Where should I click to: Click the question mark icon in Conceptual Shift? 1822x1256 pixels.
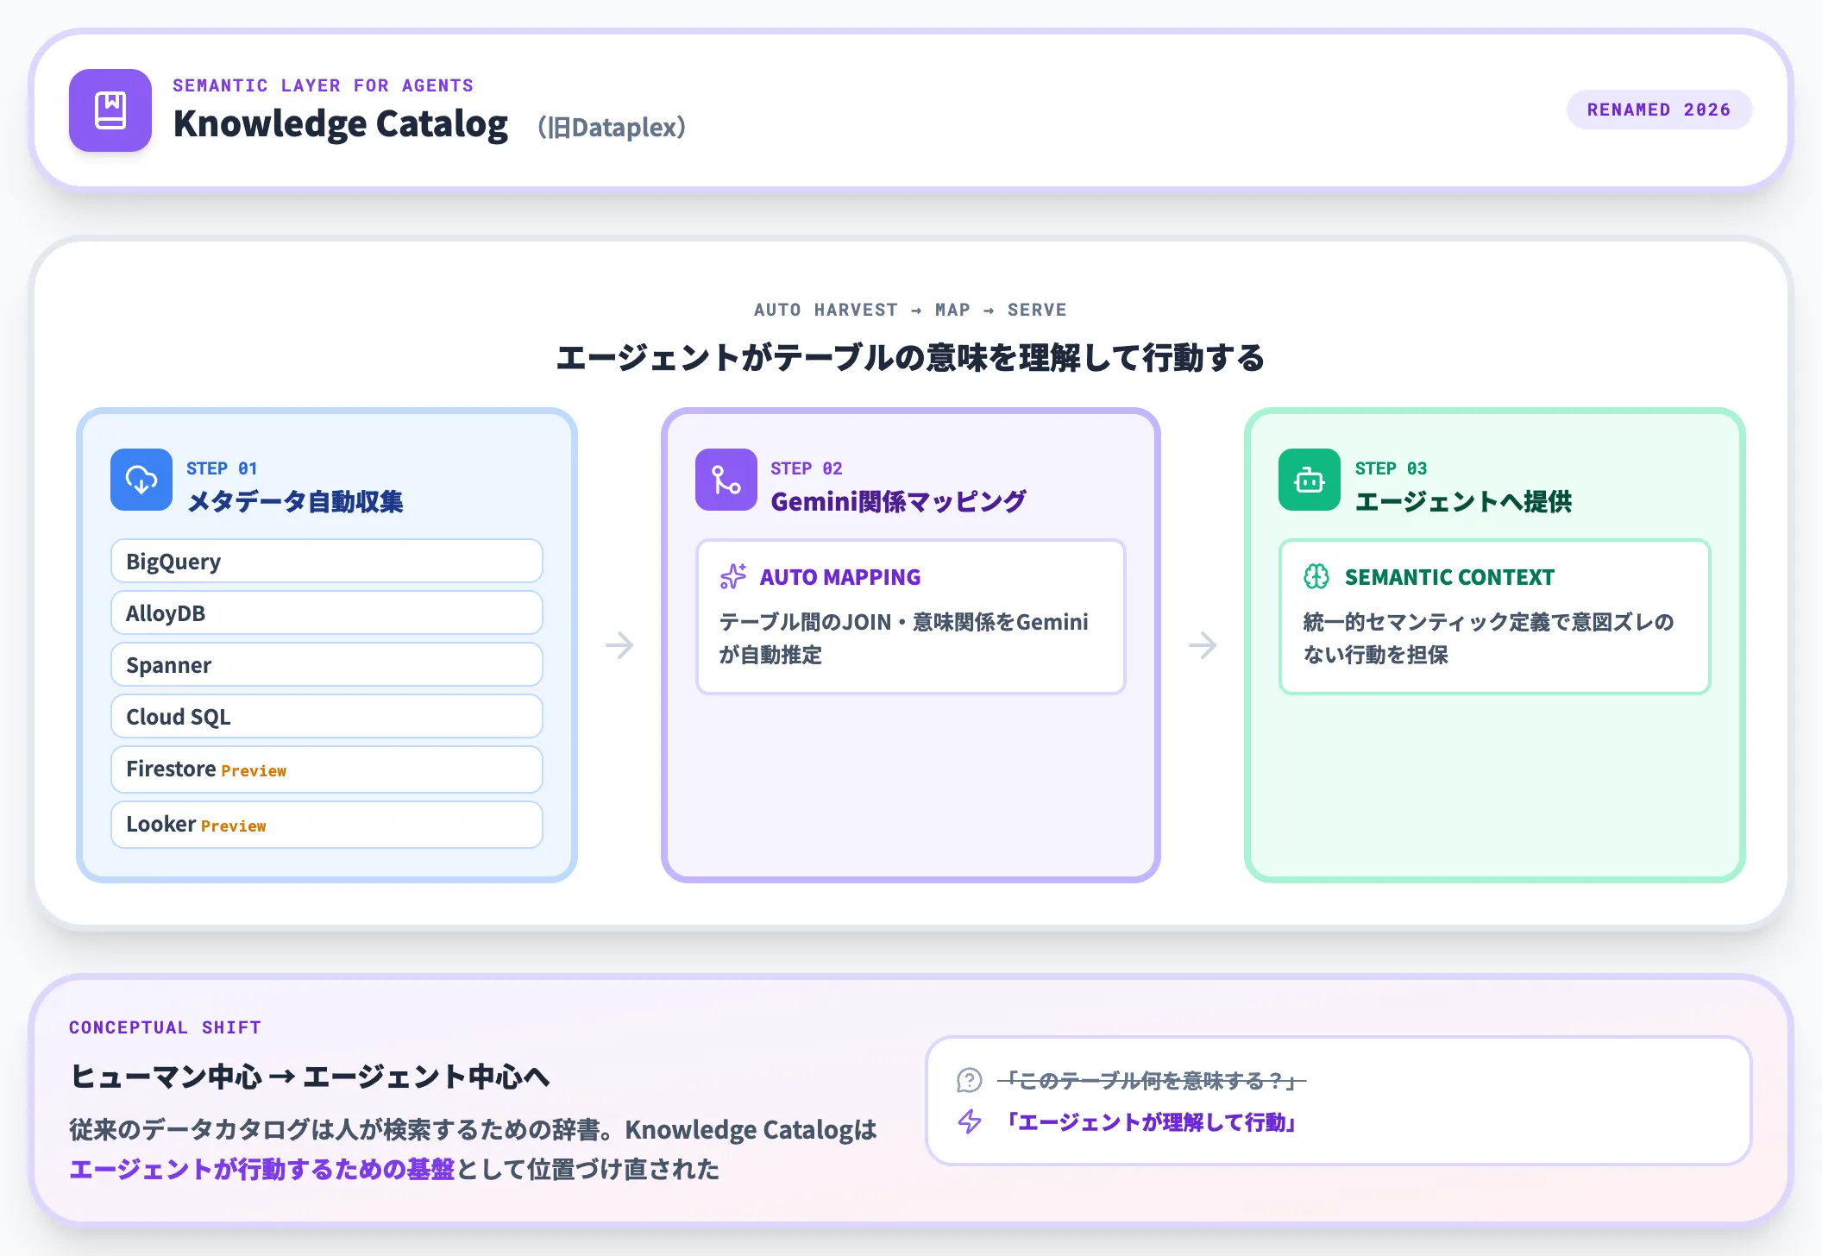970,1080
